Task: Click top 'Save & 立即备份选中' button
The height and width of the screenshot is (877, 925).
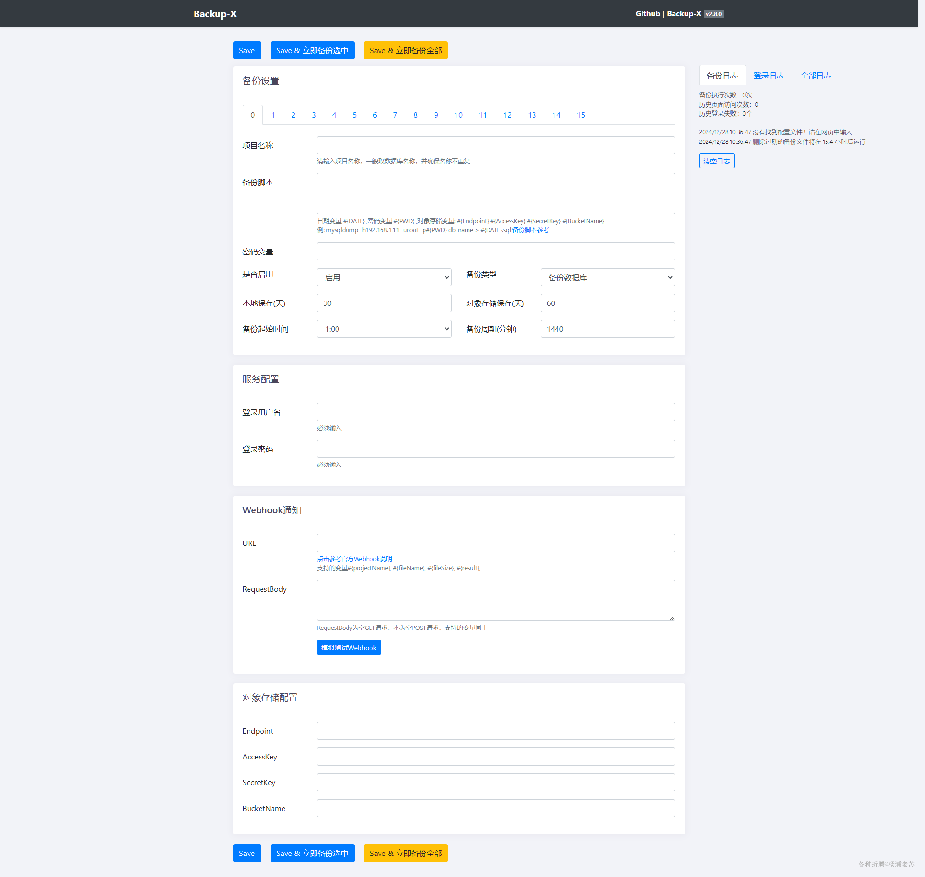Action: 312,50
